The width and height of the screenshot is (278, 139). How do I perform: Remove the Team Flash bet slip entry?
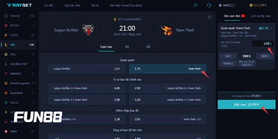272,27
